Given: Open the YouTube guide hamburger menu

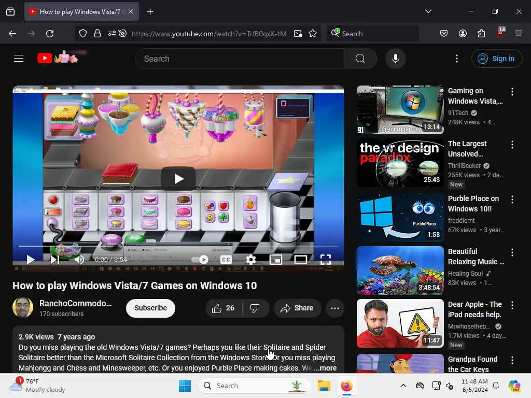Looking at the screenshot, I should (x=19, y=58).
